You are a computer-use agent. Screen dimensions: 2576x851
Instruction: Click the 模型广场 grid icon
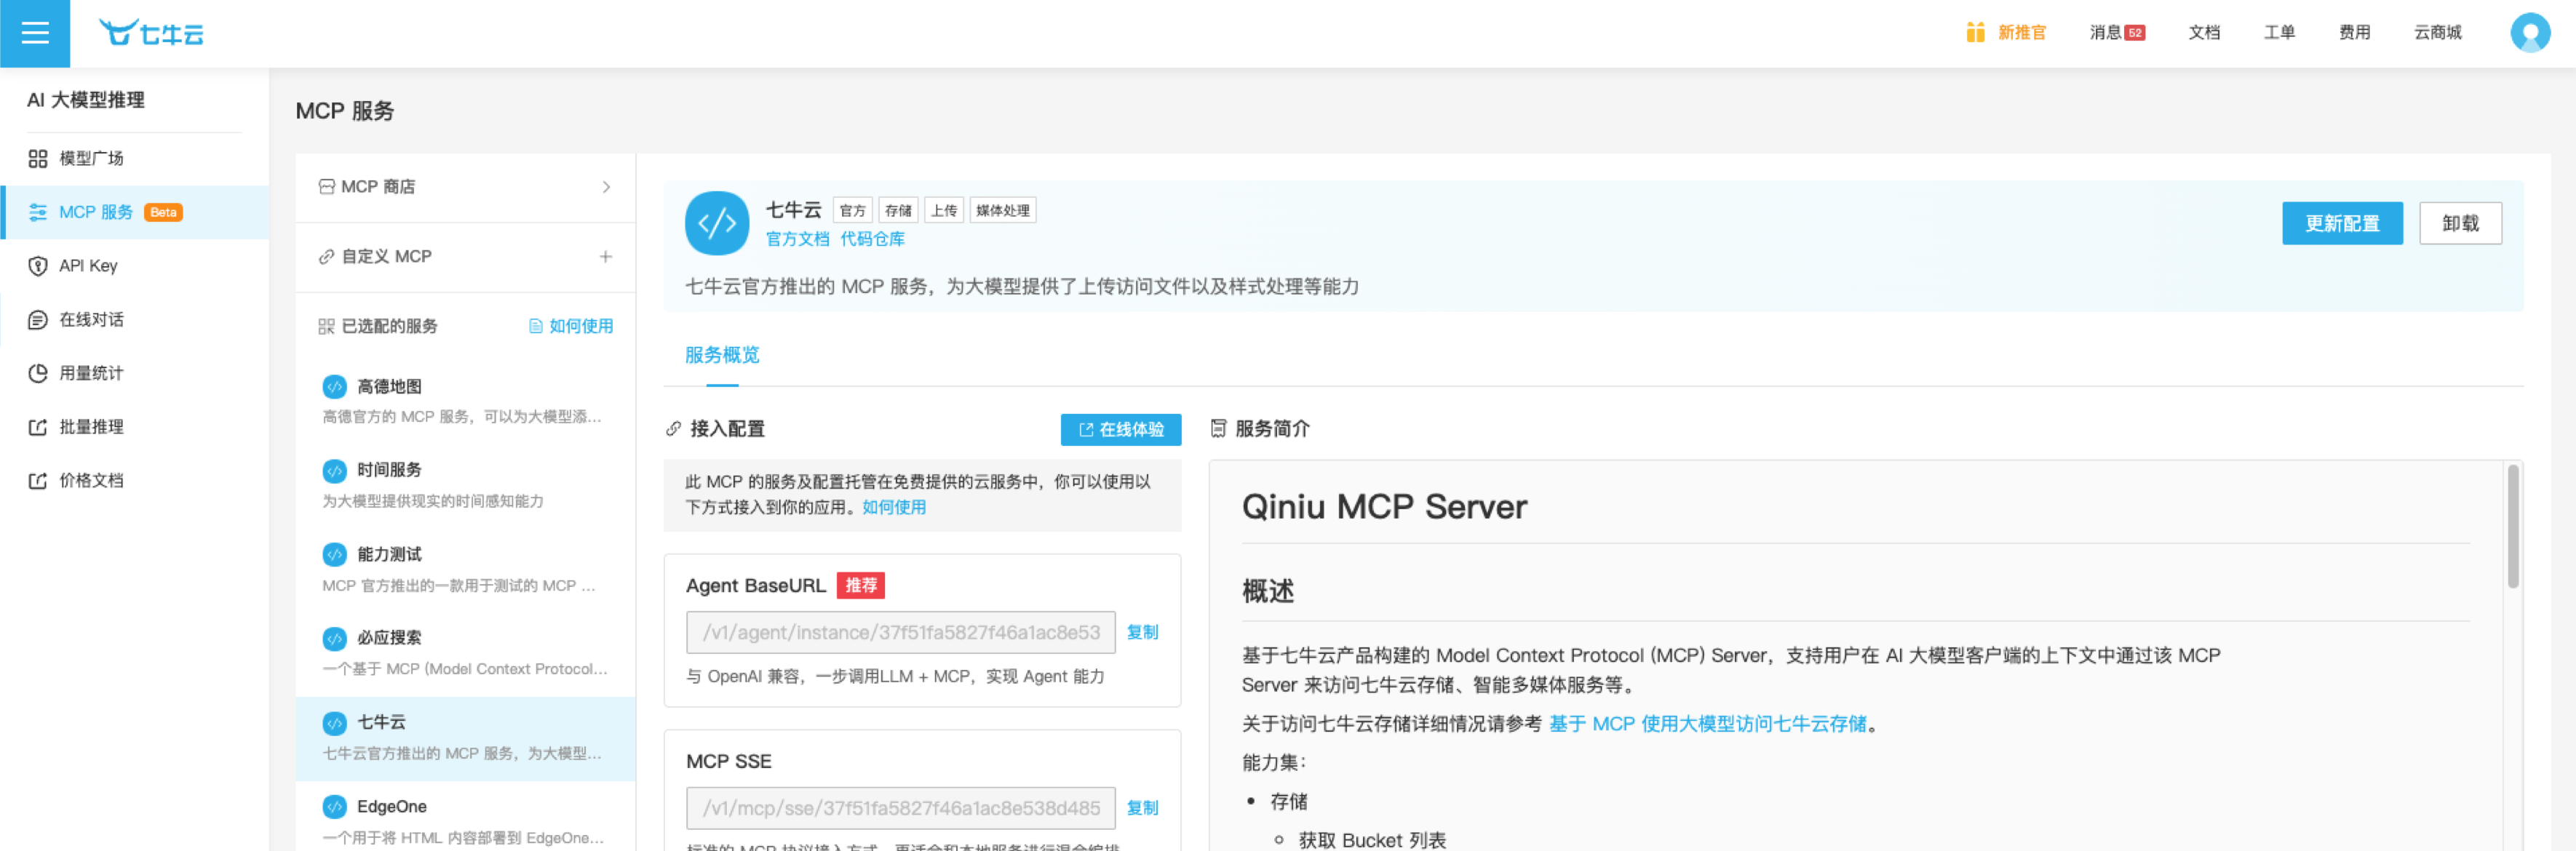pyautogui.click(x=38, y=158)
